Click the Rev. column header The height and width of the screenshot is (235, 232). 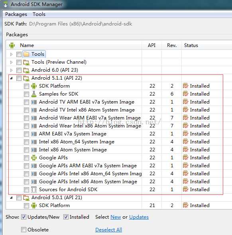coord(172,45)
